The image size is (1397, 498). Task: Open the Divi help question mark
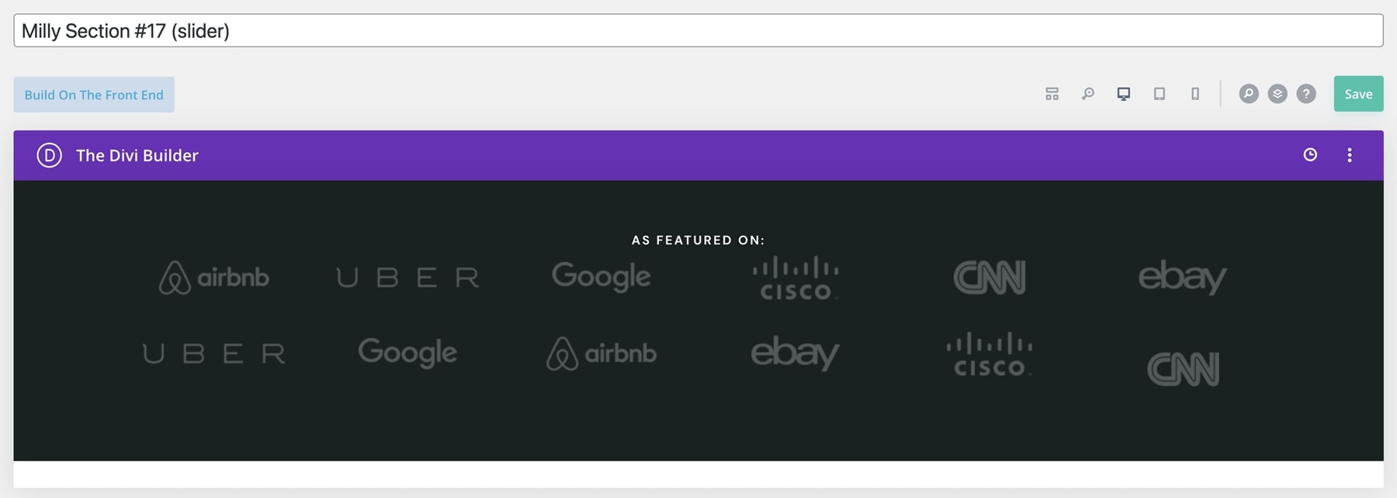pos(1306,94)
